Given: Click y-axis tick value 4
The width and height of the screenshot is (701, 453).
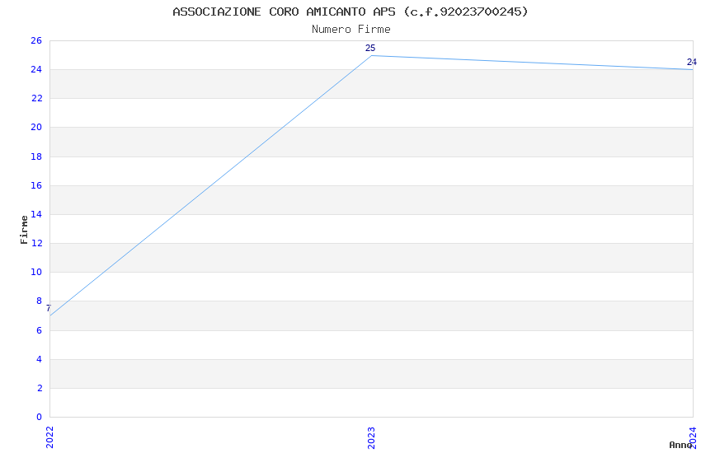Looking at the screenshot, I should pyautogui.click(x=39, y=359).
